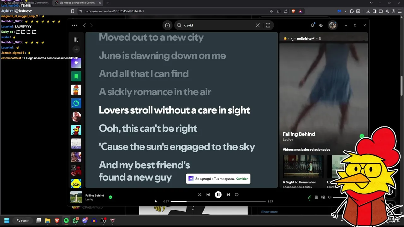Open Falling Behind title in Now Playing panel
Viewport: 404px width, 227px height.
click(299, 134)
